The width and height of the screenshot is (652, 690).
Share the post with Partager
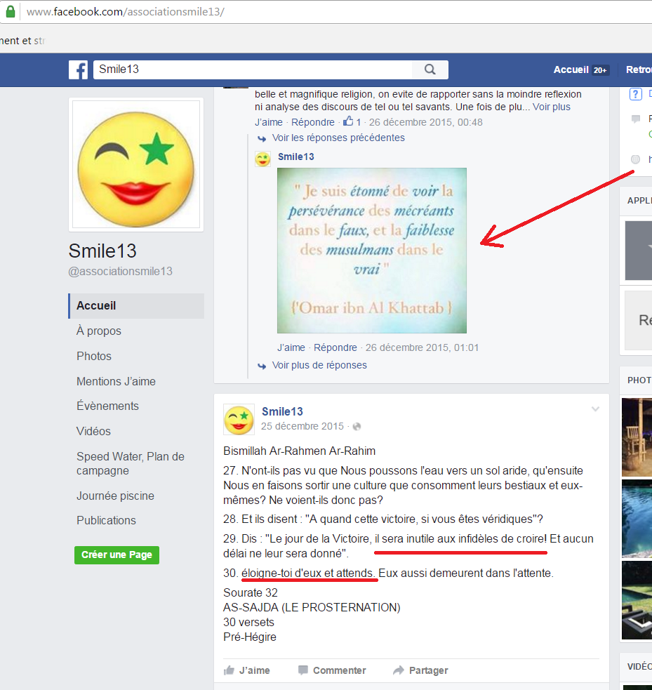420,670
